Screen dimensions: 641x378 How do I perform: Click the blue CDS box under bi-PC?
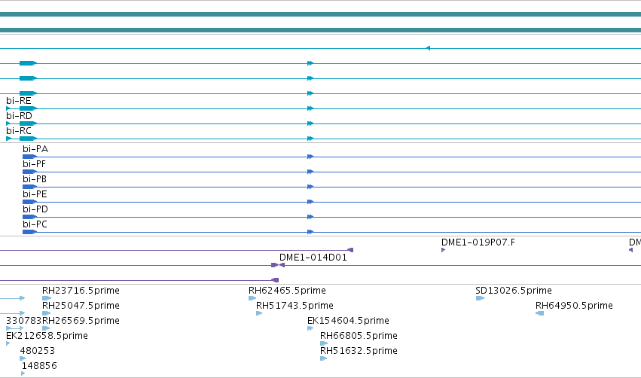point(29,232)
